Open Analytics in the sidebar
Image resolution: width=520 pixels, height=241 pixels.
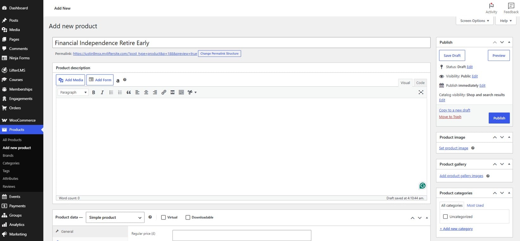coord(22,224)
